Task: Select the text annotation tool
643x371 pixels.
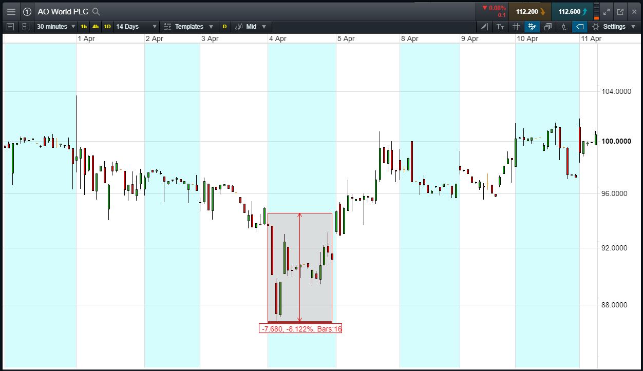Action: (x=500, y=27)
